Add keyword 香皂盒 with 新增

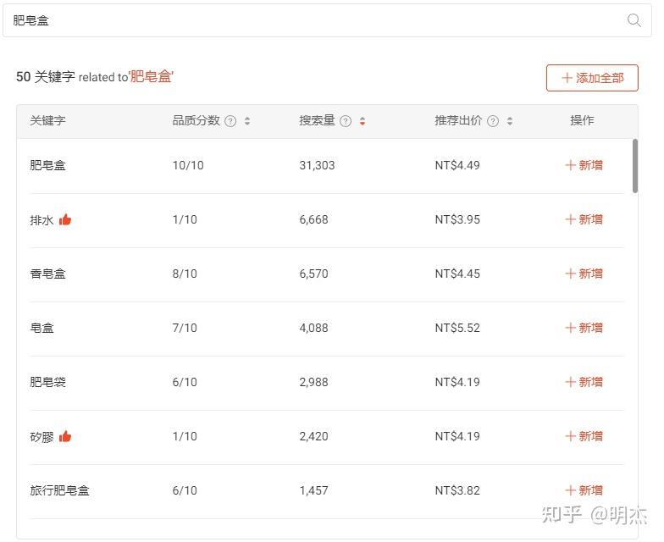584,274
